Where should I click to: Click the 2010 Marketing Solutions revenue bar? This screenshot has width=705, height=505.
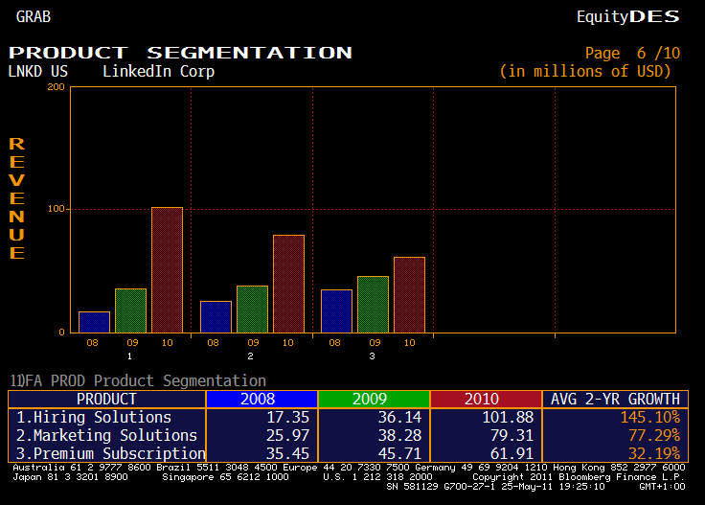point(288,283)
